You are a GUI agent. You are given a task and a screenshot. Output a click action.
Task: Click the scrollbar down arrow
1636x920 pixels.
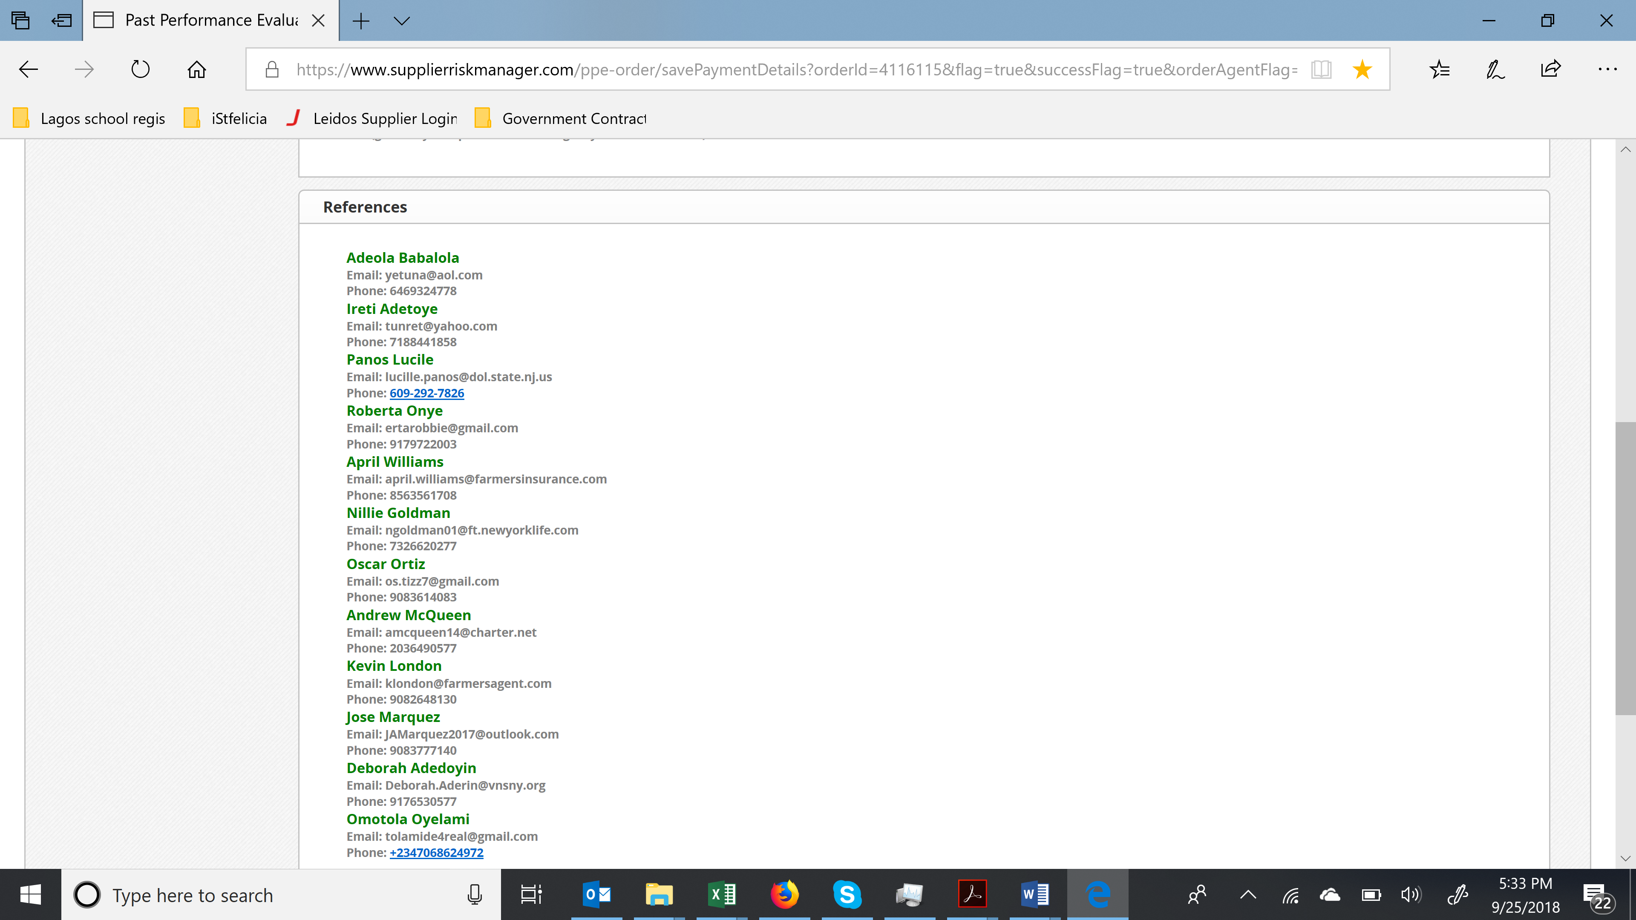pyautogui.click(x=1625, y=858)
